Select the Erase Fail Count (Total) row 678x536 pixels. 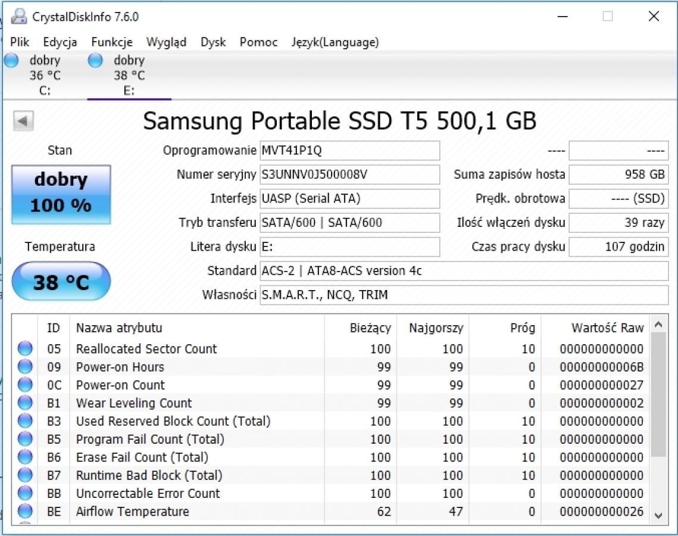tap(331, 457)
